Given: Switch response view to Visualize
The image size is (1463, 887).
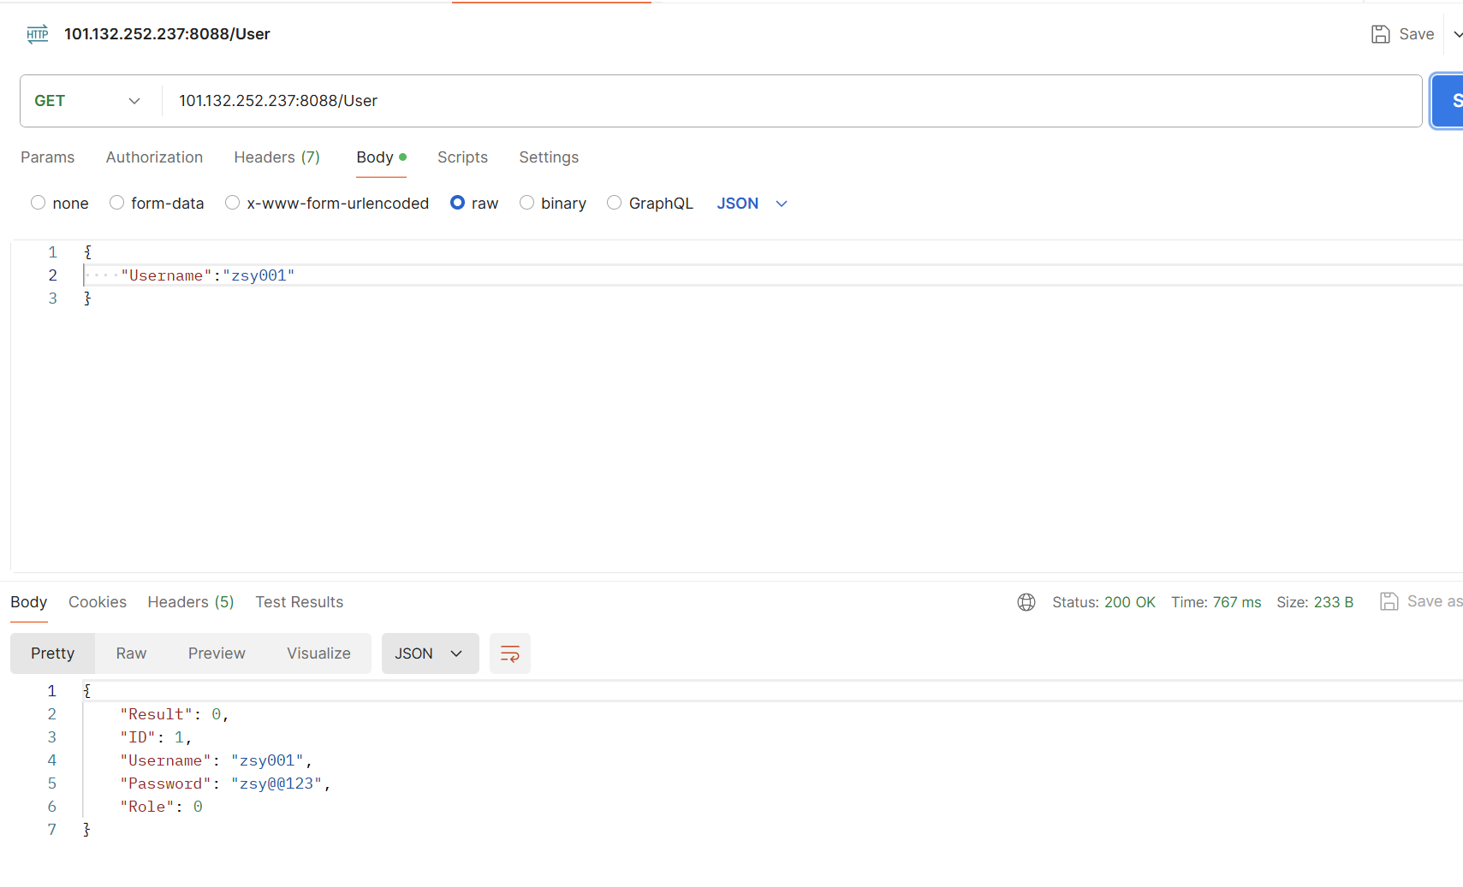Looking at the screenshot, I should [x=318, y=653].
